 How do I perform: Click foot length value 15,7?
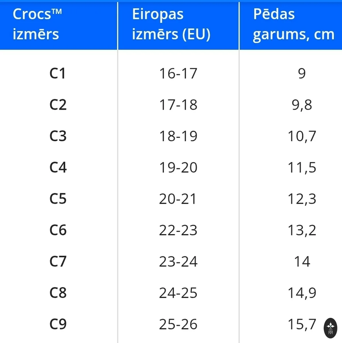(x=302, y=324)
